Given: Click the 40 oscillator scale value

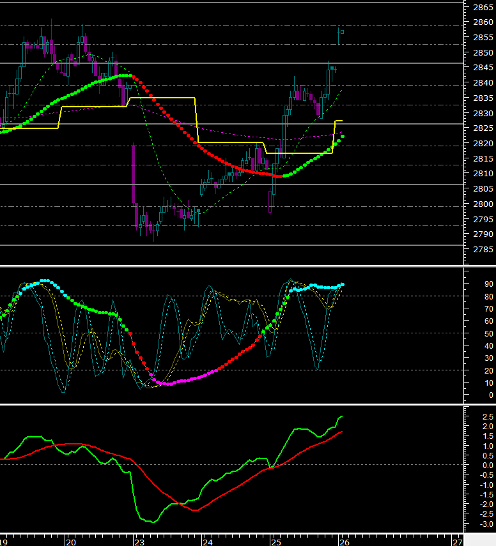Looking at the screenshot, I should [x=489, y=345].
